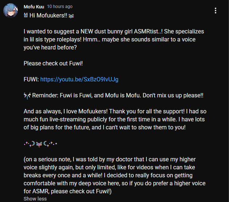Click Mofu Kuu's blue-haired profile avatar

(11, 10)
